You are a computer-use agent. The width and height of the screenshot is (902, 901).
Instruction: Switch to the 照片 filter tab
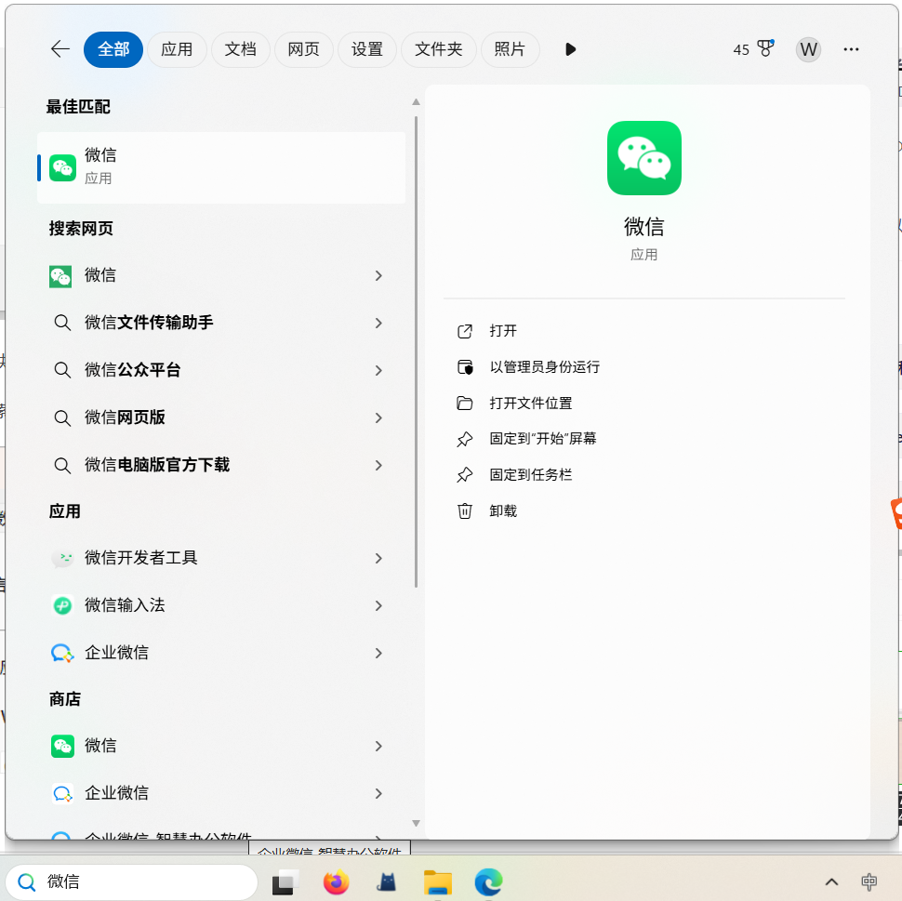[510, 49]
